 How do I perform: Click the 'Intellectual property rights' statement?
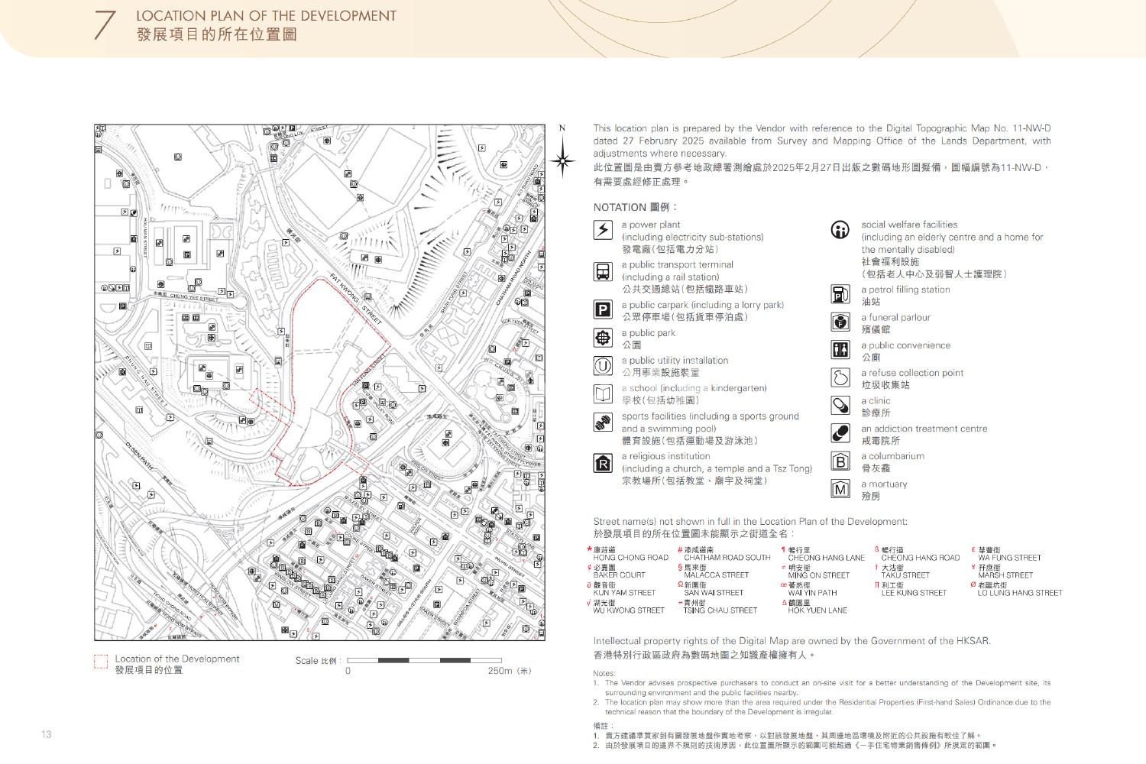pyautogui.click(x=792, y=641)
